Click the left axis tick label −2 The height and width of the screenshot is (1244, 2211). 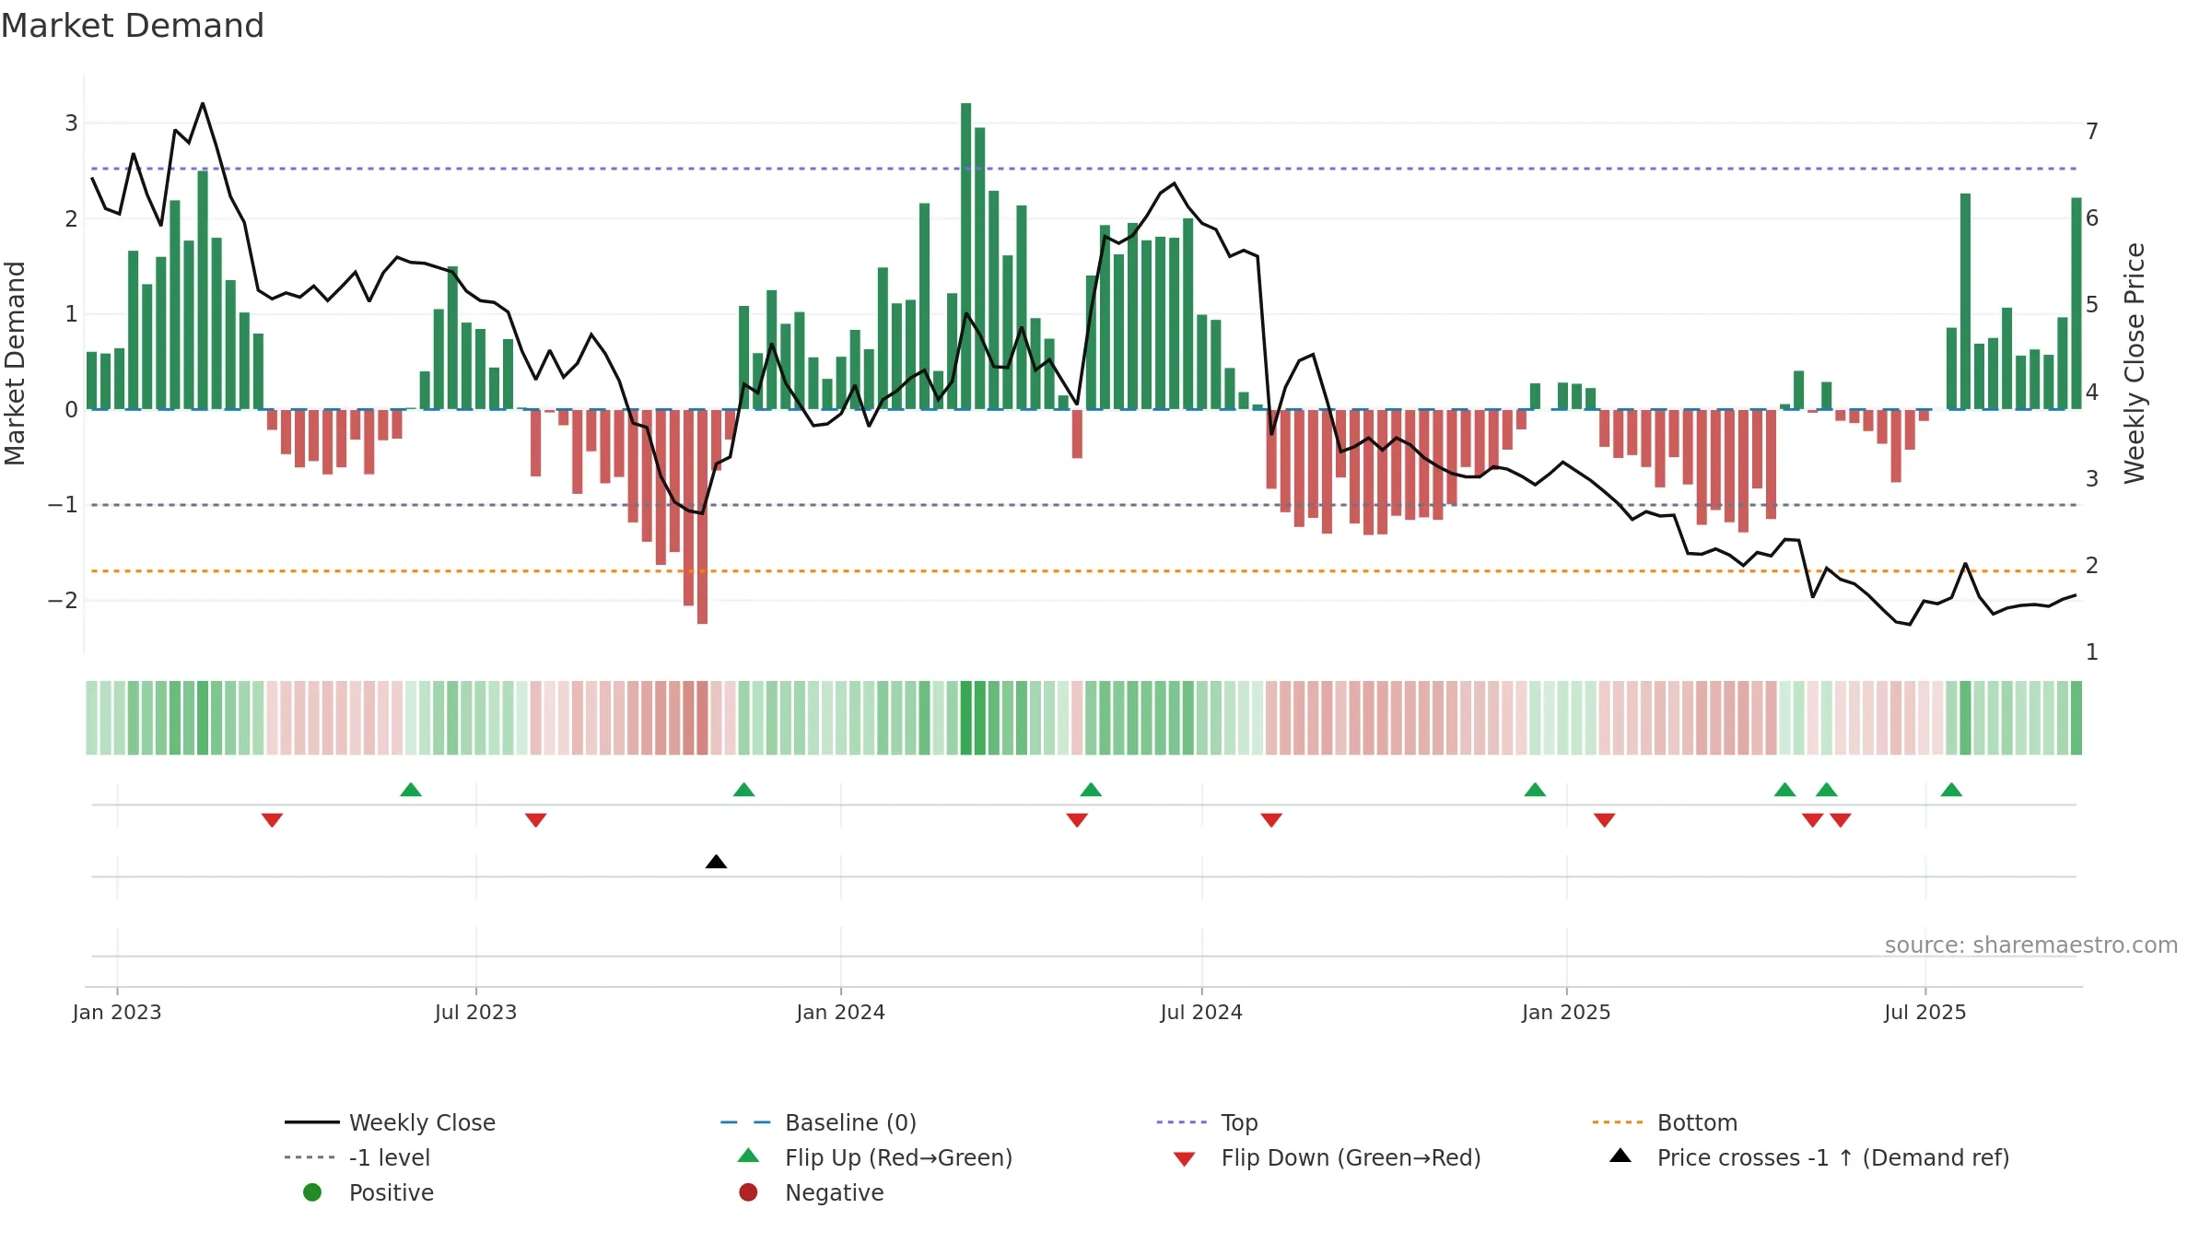pyautogui.click(x=63, y=600)
